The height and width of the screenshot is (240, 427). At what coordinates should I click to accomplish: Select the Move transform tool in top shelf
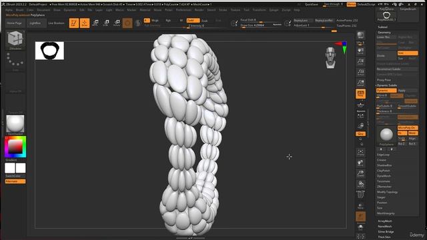click(95, 23)
